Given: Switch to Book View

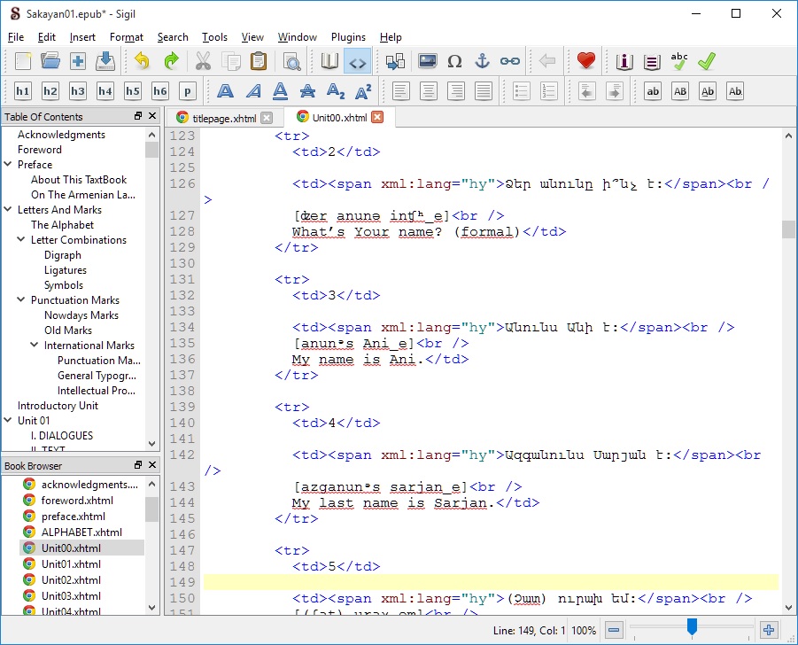Looking at the screenshot, I should [329, 61].
